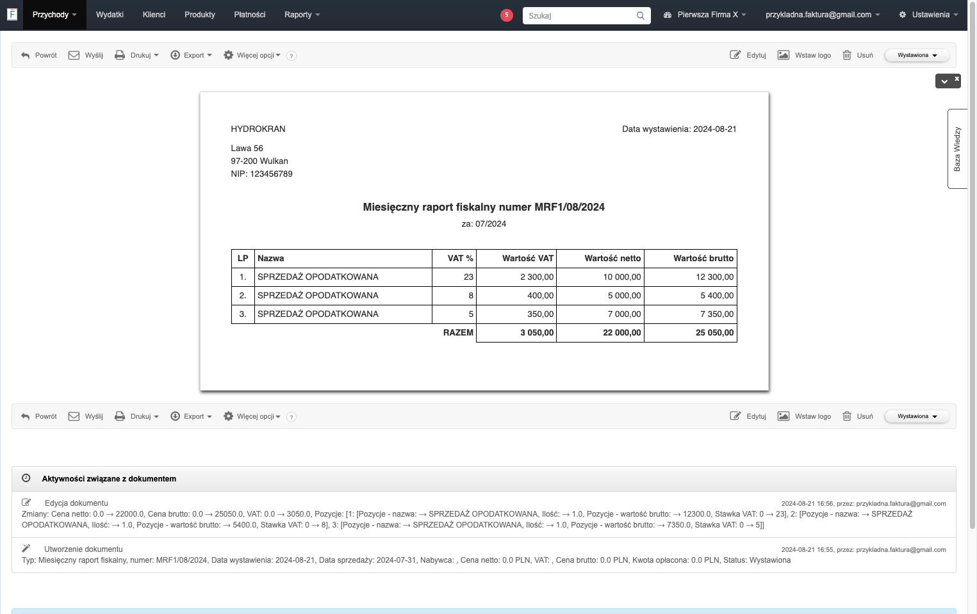Go to the Wydatki section
The image size is (977, 614).
pyautogui.click(x=110, y=15)
